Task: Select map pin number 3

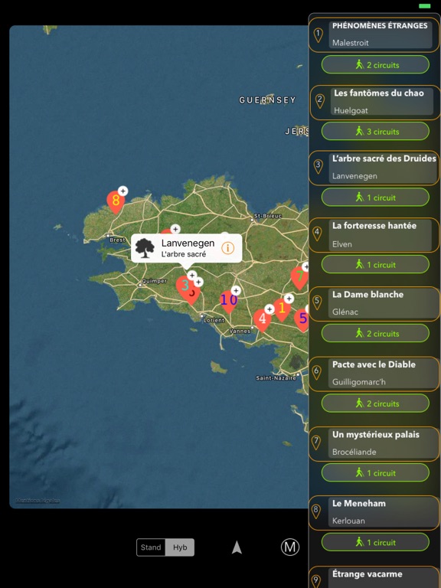Action: pyautogui.click(x=185, y=287)
